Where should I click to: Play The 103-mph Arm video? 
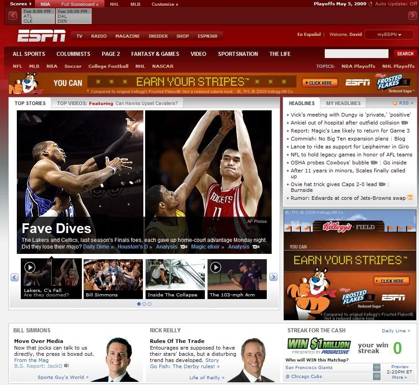pos(215,267)
